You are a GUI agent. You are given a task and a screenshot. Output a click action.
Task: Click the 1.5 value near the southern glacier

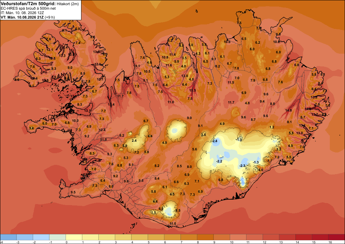(x=154, y=212)
